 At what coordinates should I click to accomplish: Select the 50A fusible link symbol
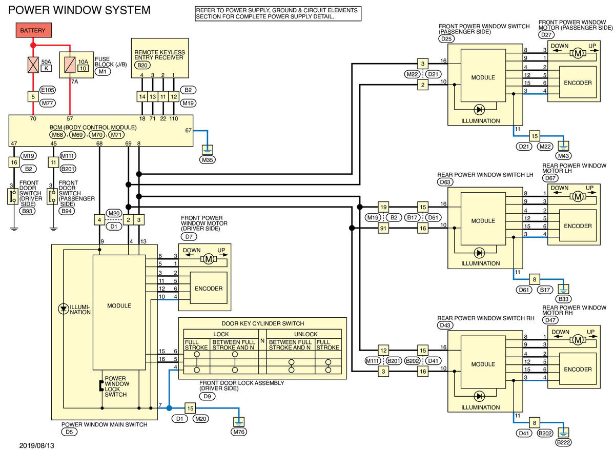coord(33,65)
